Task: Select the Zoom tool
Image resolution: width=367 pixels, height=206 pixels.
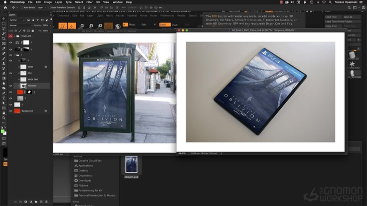Action: click(4, 117)
